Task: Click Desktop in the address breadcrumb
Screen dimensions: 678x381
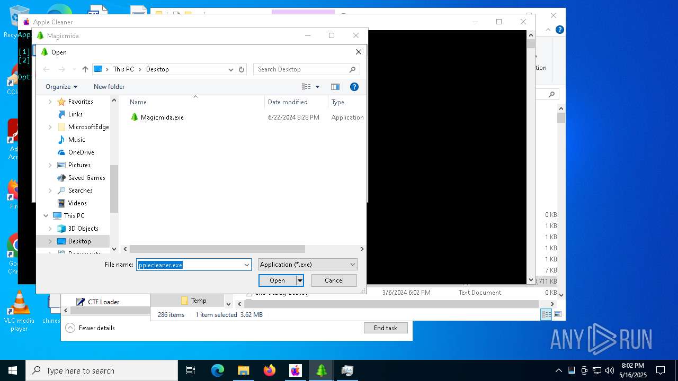Action: pos(157,69)
